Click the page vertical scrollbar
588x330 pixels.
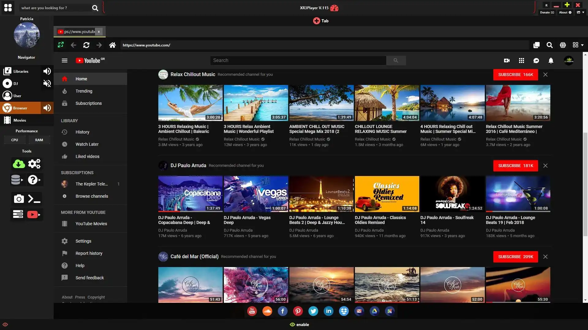pyautogui.click(x=585, y=184)
